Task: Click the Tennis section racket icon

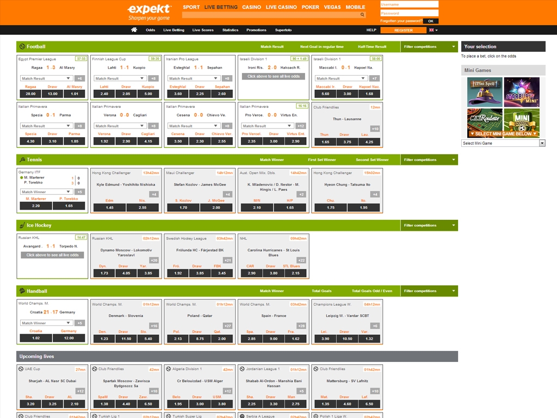Action: click(22, 160)
